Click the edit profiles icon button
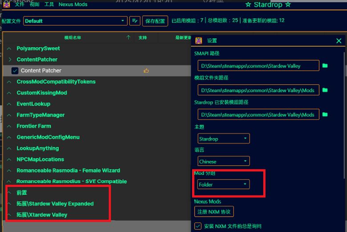The height and width of the screenshot is (232, 347). coord(135,21)
